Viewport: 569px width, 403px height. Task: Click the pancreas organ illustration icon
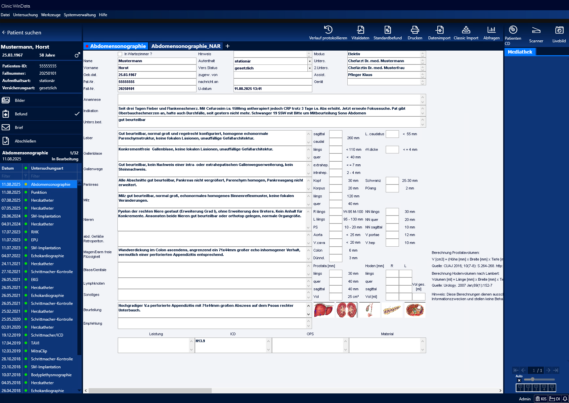coord(392,310)
